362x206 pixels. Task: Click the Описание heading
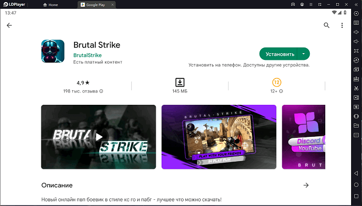tap(57, 185)
